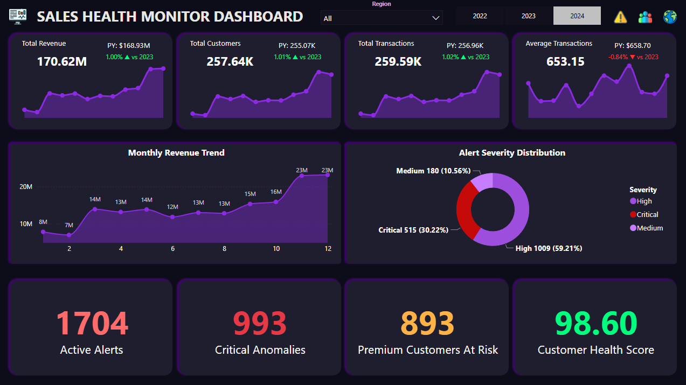
Task: Switch to the 2022 year view
Action: pyautogui.click(x=480, y=16)
